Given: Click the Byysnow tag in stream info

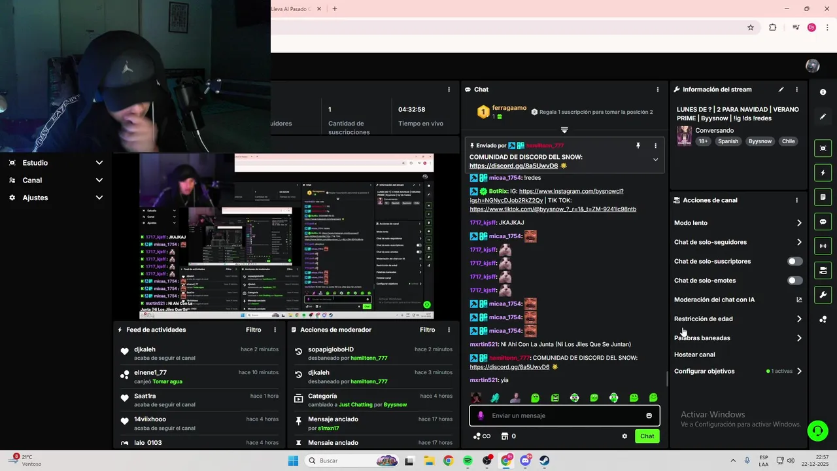Looking at the screenshot, I should point(760,141).
